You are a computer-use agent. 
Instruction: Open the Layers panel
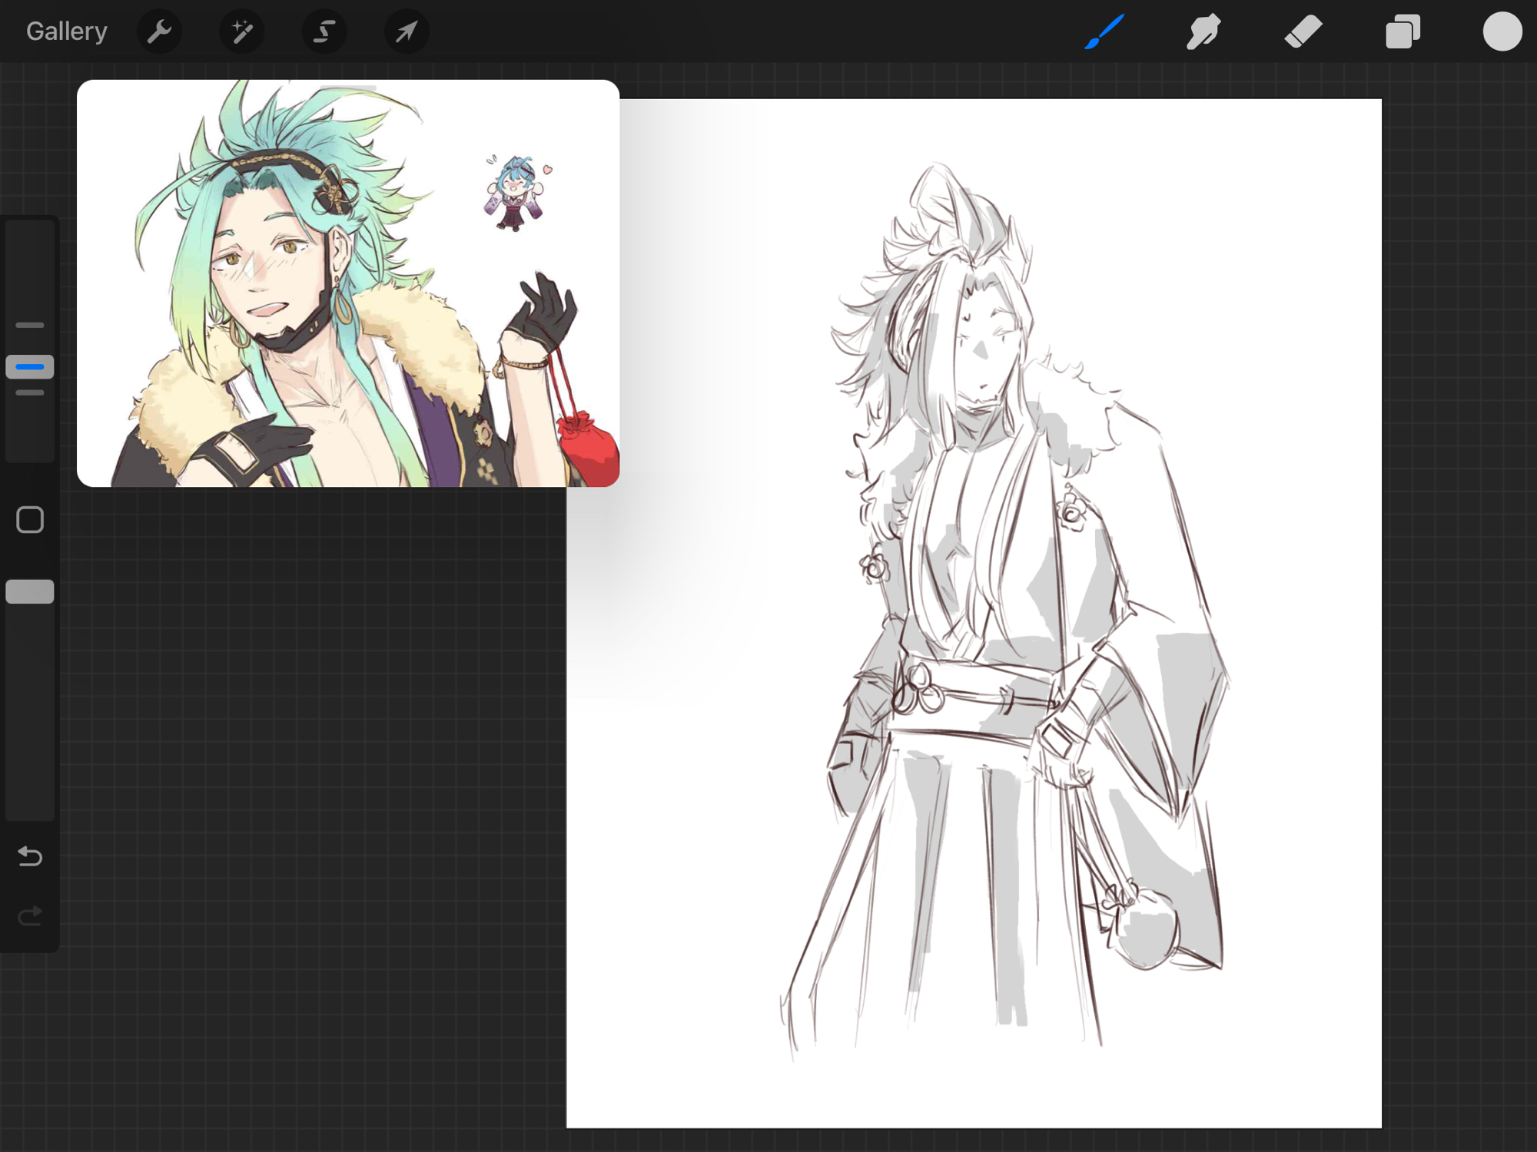(1403, 31)
